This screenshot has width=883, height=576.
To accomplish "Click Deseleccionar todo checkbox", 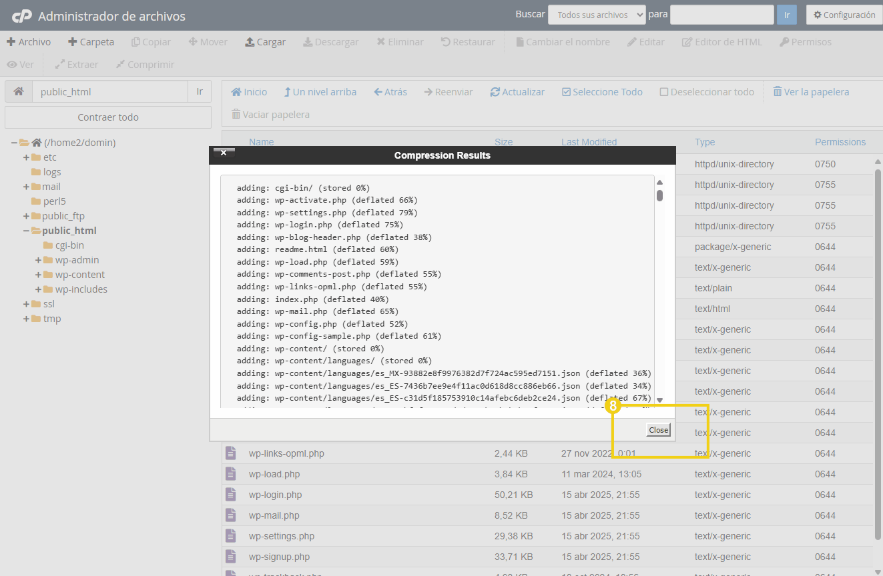I will pos(707,92).
